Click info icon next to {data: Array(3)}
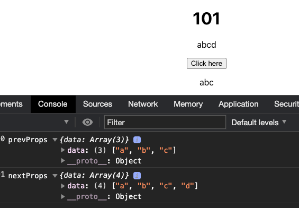299x208 pixels. coord(137,140)
